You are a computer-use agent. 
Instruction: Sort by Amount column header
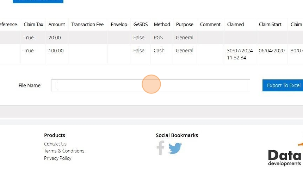[x=57, y=24]
